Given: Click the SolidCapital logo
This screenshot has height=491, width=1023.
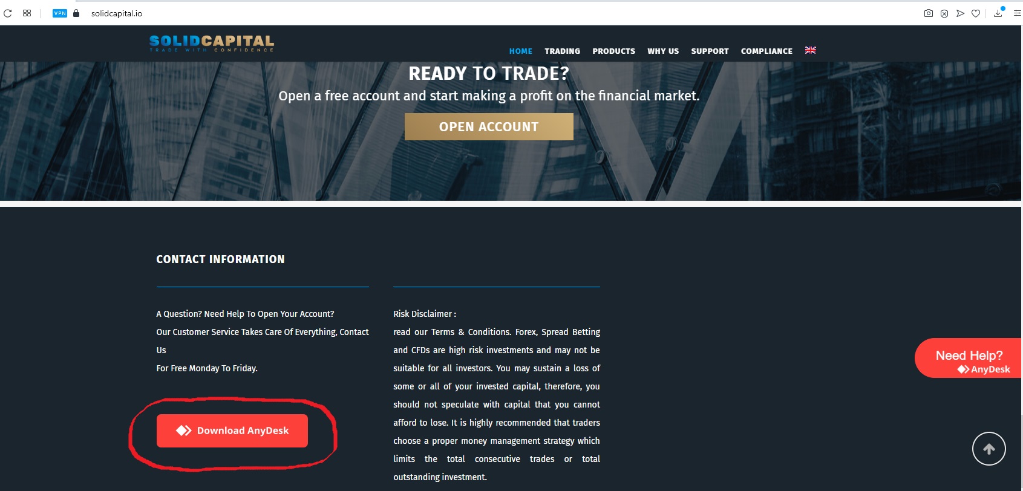Looking at the screenshot, I should [212, 43].
